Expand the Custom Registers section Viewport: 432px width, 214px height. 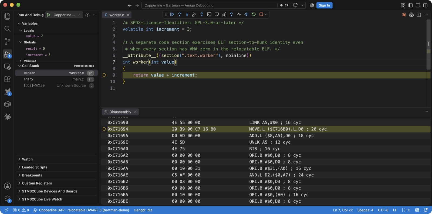coord(57,183)
